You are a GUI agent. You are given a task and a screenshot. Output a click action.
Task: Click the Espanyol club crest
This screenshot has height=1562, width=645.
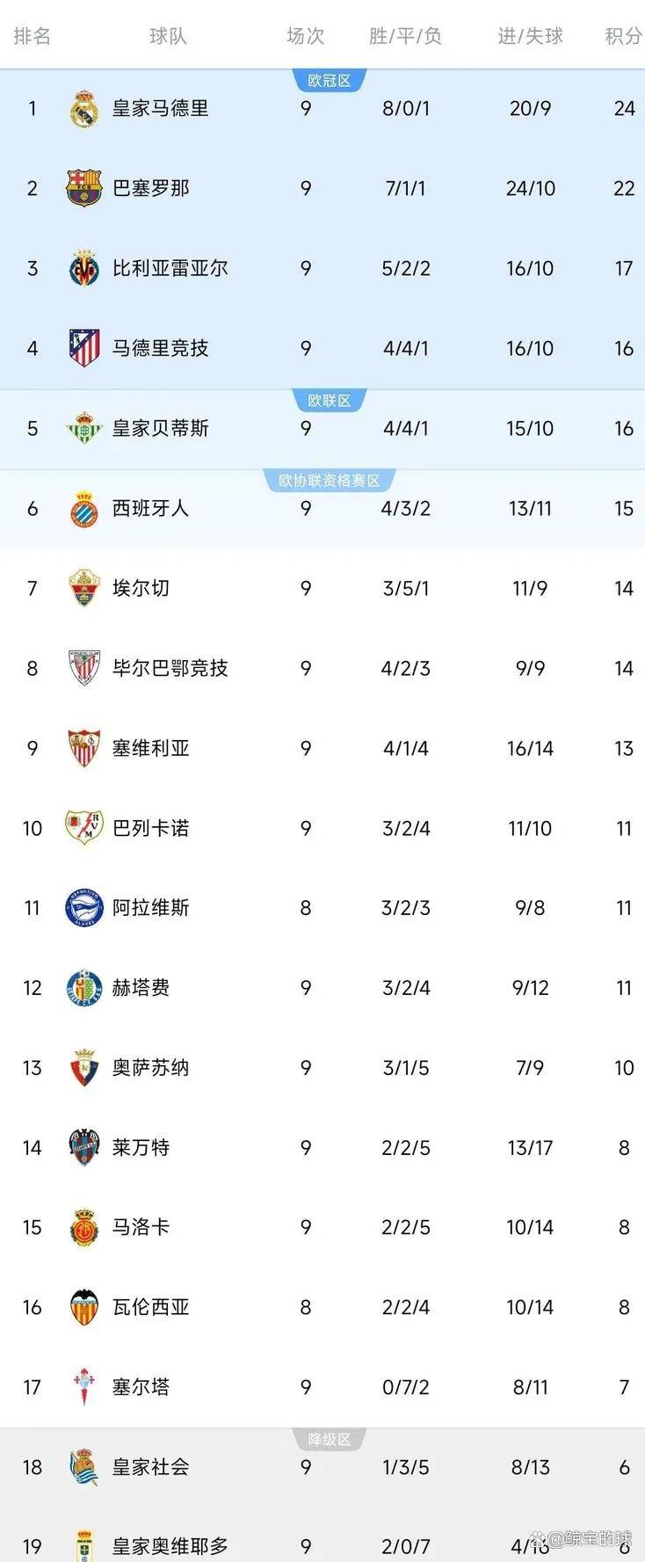[84, 508]
